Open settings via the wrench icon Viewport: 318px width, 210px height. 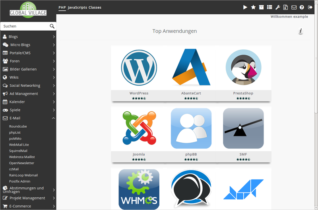277,7
